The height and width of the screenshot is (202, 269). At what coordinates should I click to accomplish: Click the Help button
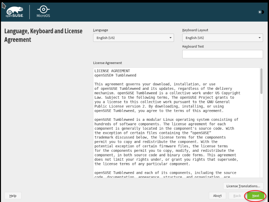13,196
